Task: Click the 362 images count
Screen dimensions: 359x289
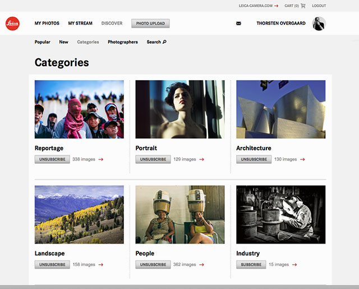Action: (x=185, y=264)
